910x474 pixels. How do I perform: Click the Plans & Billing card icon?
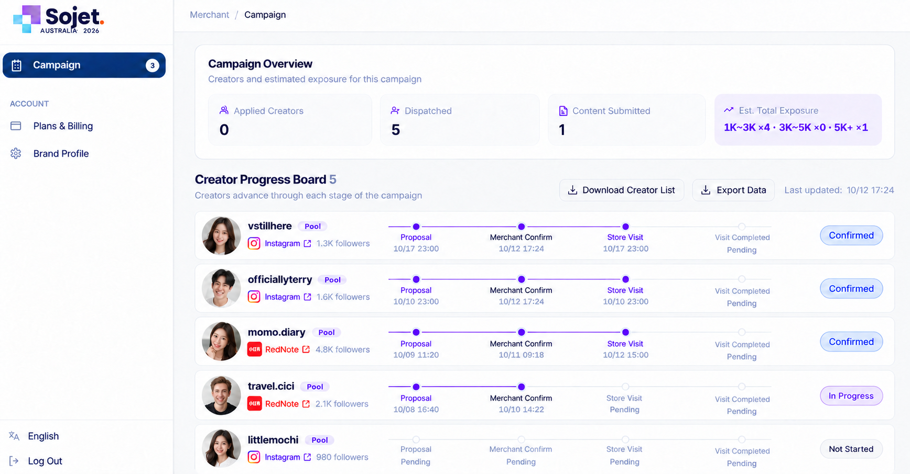[16, 126]
